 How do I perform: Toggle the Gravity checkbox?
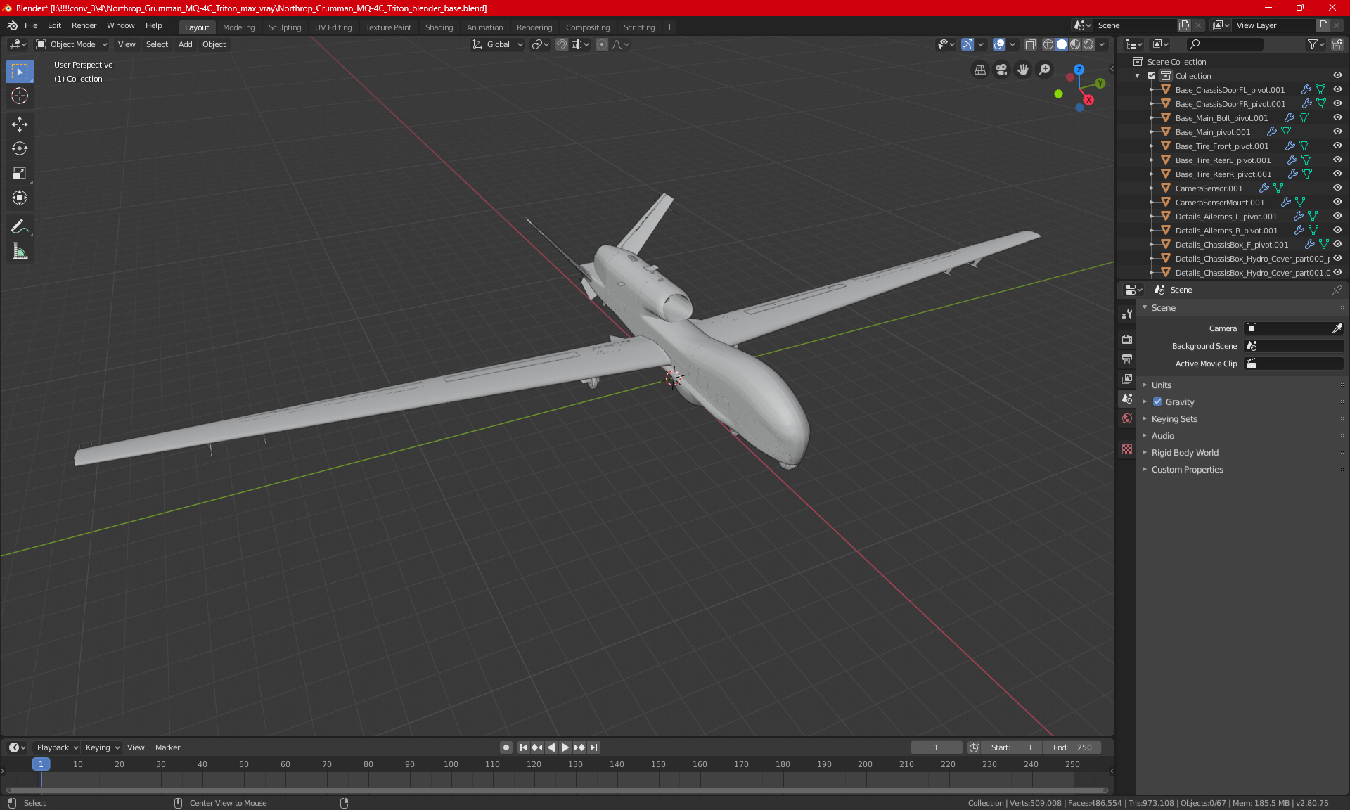pos(1157,402)
